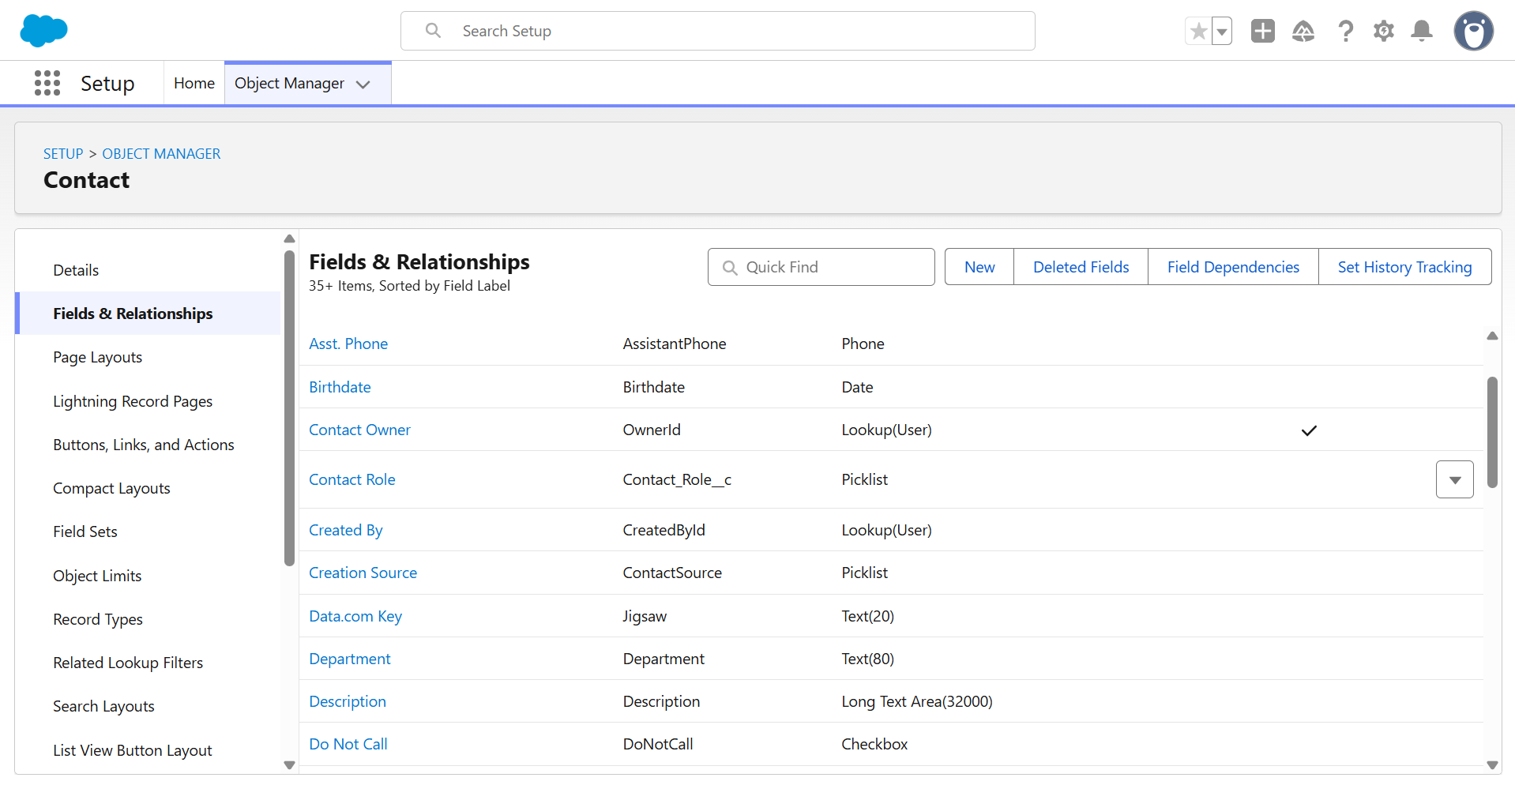The image size is (1515, 785).
Task: Open the Department field link
Action: coord(350,659)
